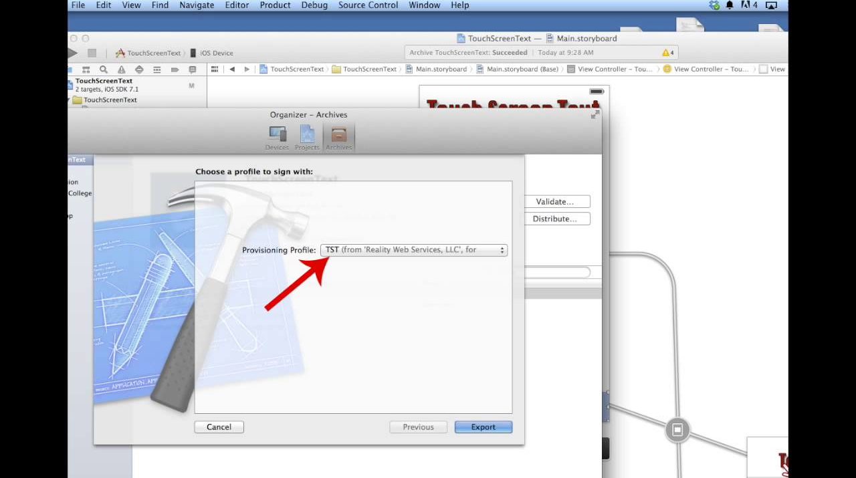Click the Stop button in Xcode toolbar

(92, 53)
